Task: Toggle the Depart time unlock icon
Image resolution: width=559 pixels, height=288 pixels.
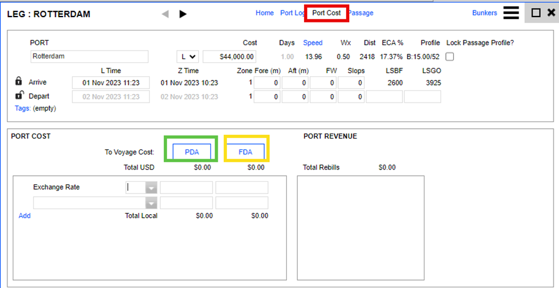Action: (x=19, y=96)
